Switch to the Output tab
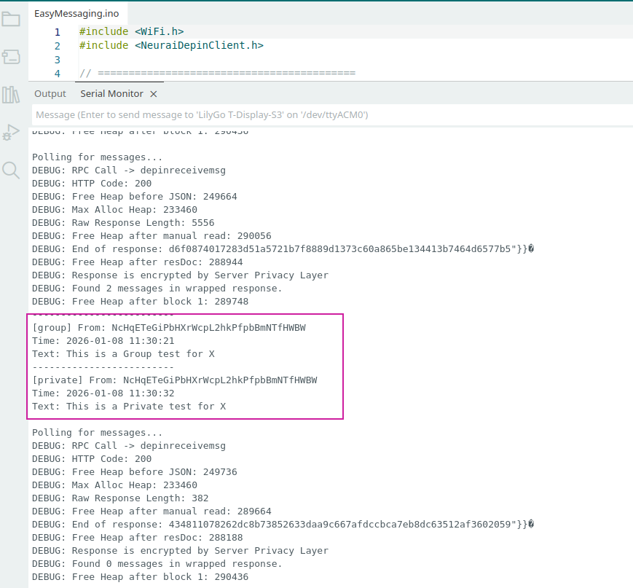The height and width of the screenshot is (588, 633). (x=50, y=94)
